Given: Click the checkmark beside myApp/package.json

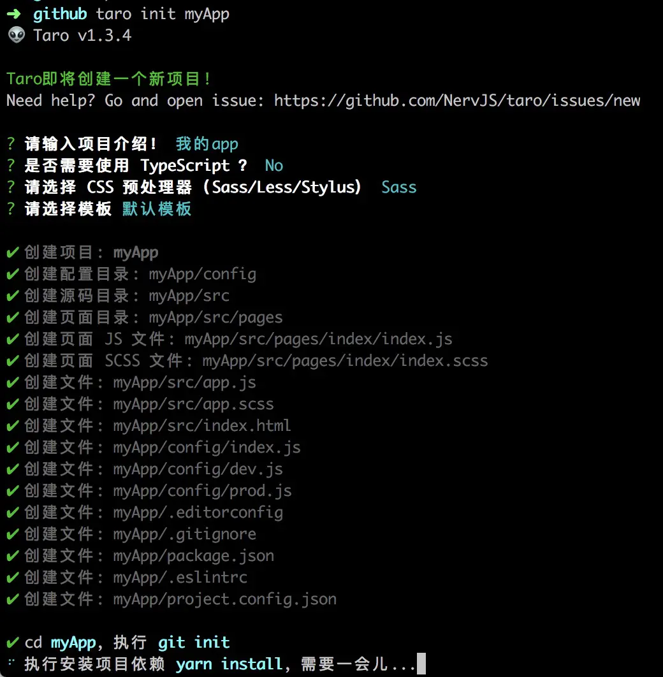Looking at the screenshot, I should coord(13,556).
